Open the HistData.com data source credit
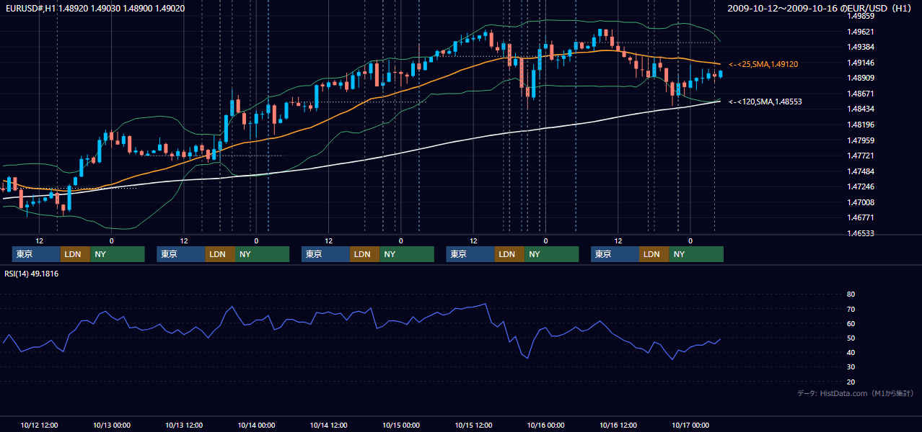 pyautogui.click(x=855, y=393)
